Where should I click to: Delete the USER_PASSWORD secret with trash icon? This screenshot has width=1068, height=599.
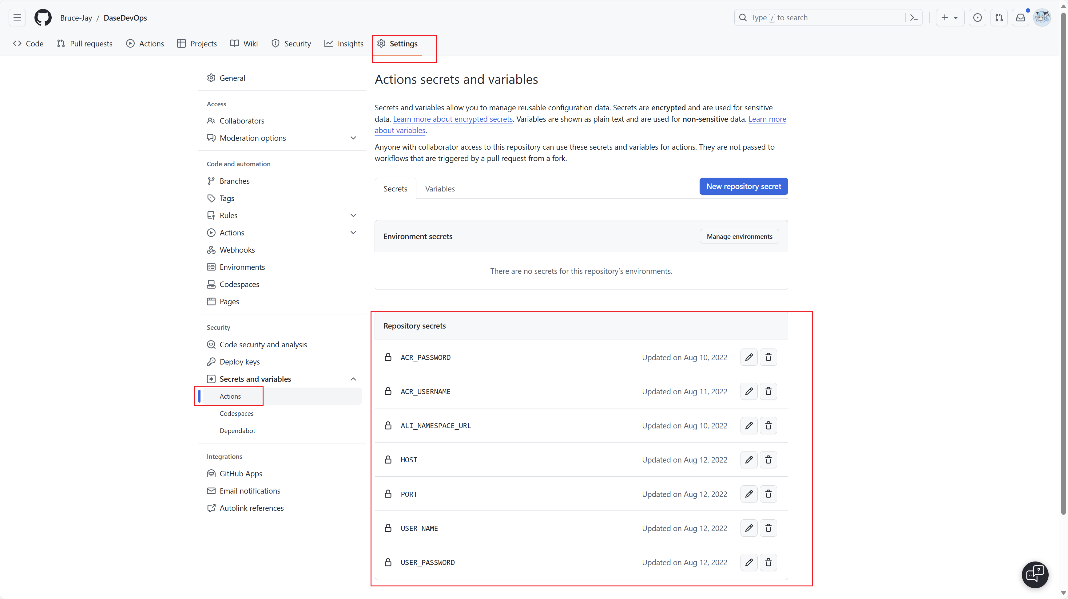point(768,562)
